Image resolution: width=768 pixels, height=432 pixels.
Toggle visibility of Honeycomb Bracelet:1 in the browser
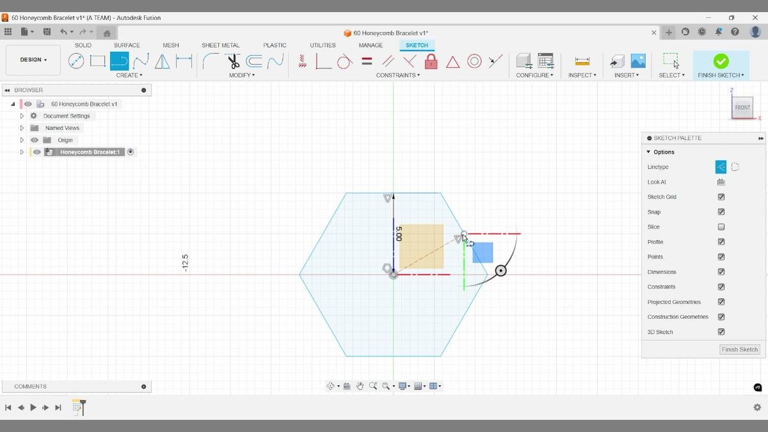pos(36,152)
